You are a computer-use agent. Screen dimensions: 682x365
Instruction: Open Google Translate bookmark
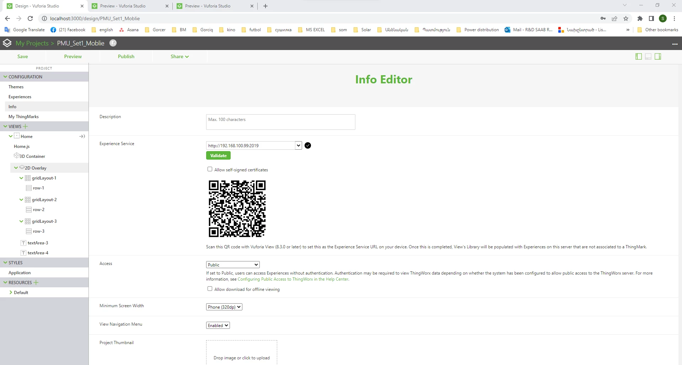(25, 30)
